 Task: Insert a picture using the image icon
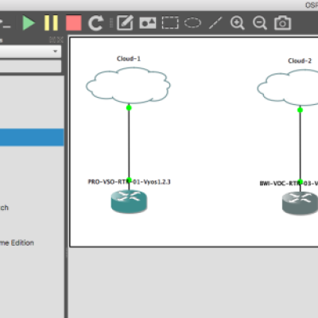(x=148, y=23)
